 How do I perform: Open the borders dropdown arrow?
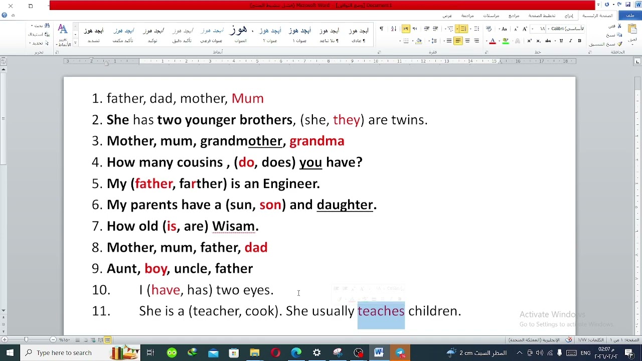tap(400, 41)
